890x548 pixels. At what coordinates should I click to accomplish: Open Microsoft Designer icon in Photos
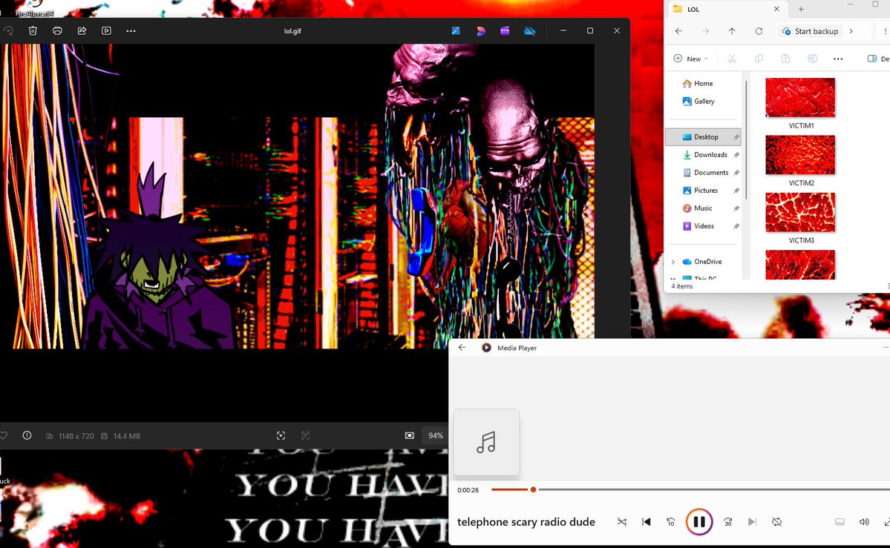pyautogui.click(x=481, y=30)
